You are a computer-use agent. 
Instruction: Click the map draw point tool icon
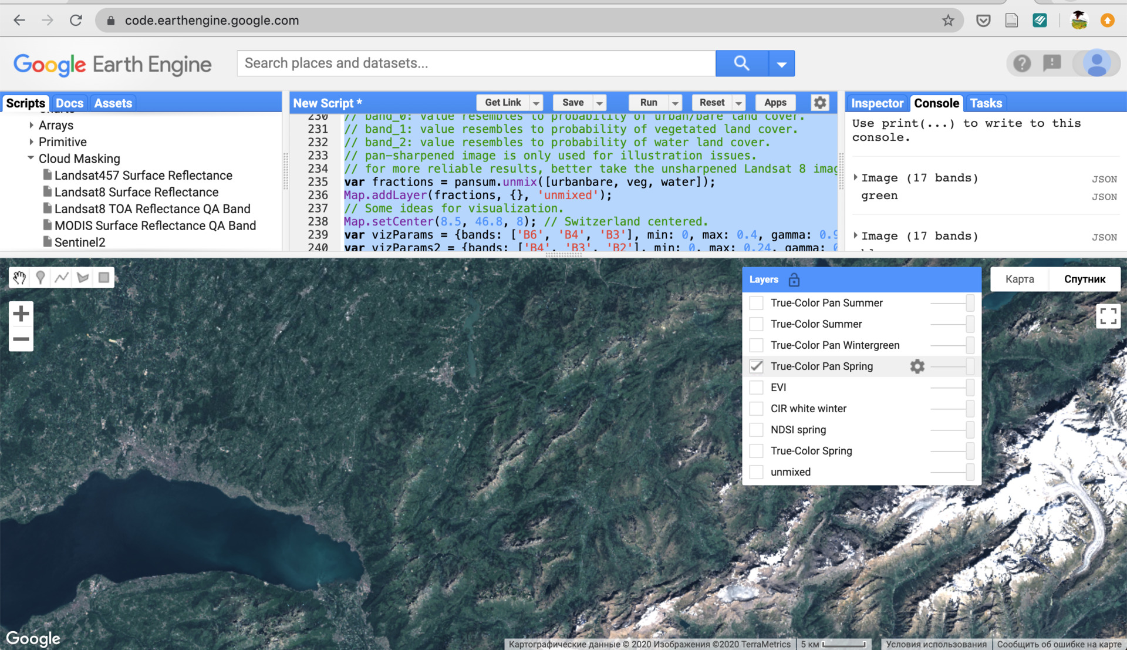[x=41, y=277]
